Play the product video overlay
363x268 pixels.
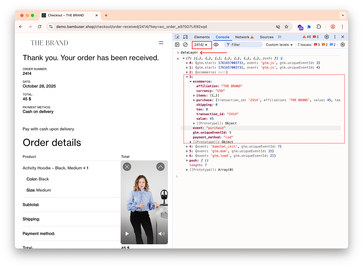click(x=127, y=233)
